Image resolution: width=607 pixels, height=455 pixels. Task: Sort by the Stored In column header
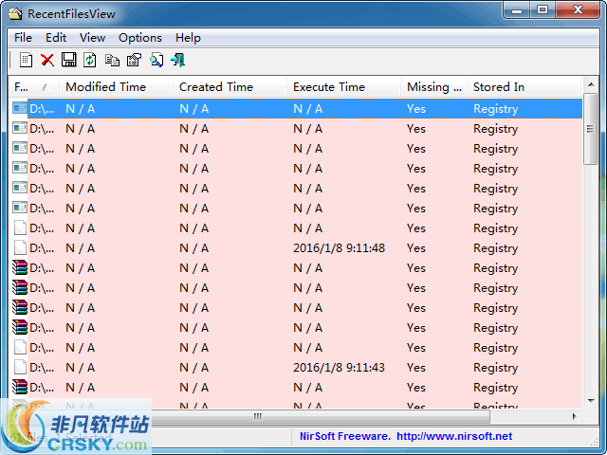(524, 86)
